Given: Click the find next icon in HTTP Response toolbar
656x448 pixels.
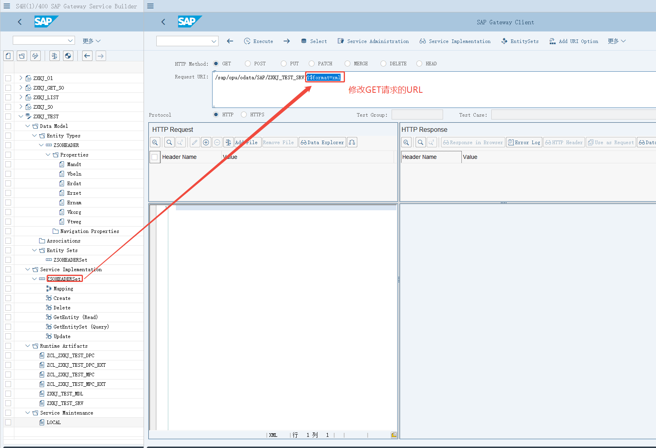Looking at the screenshot, I should point(432,142).
